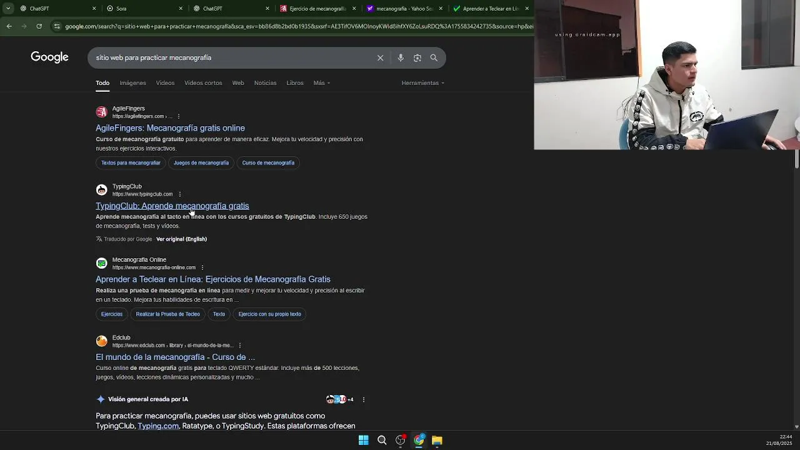Close the Yahoo Search tab
Screen dimensions: 800x450
[x=441, y=9]
